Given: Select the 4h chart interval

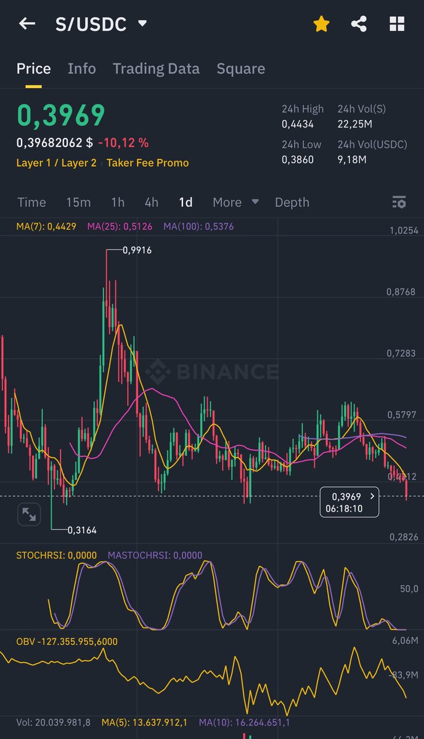Looking at the screenshot, I should point(151,202).
